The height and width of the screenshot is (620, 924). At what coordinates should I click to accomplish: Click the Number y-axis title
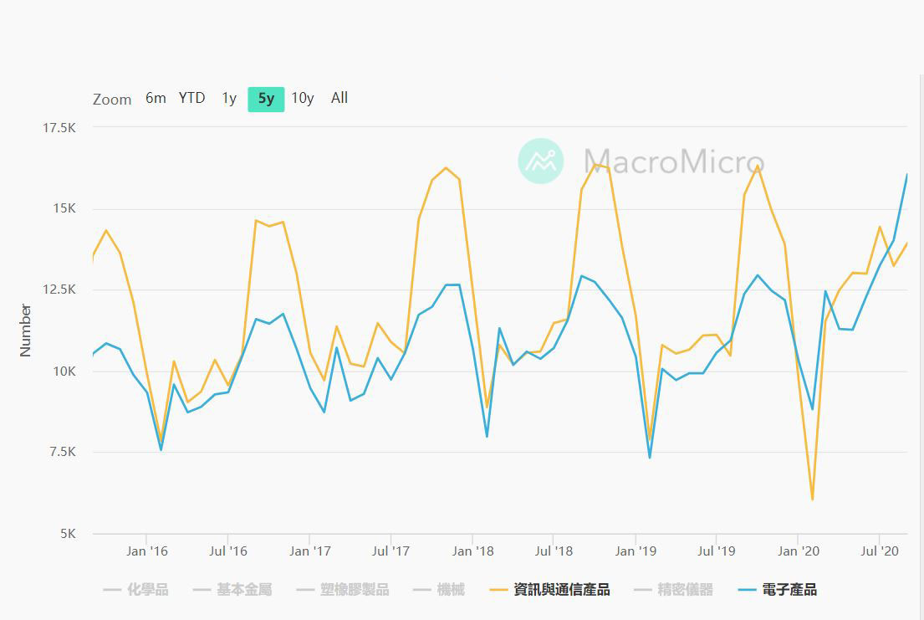point(25,330)
